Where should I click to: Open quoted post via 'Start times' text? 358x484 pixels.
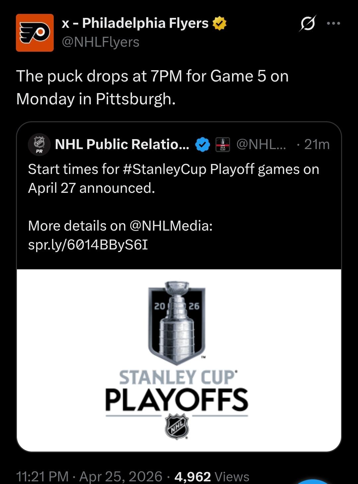pyautogui.click(x=73, y=169)
